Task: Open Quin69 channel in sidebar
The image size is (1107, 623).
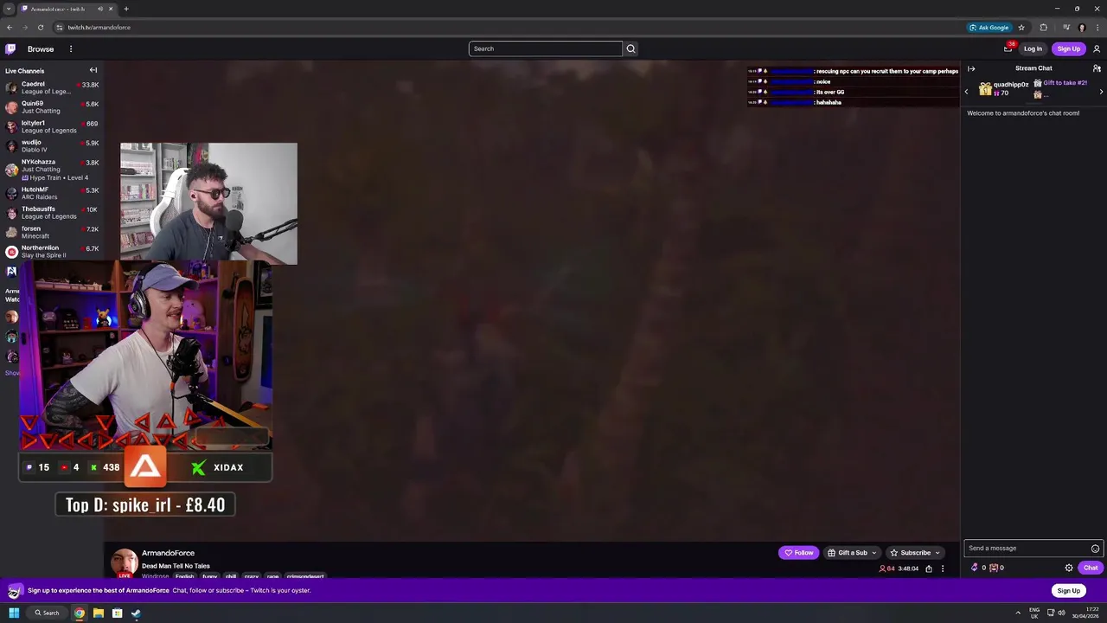Action: coord(52,107)
